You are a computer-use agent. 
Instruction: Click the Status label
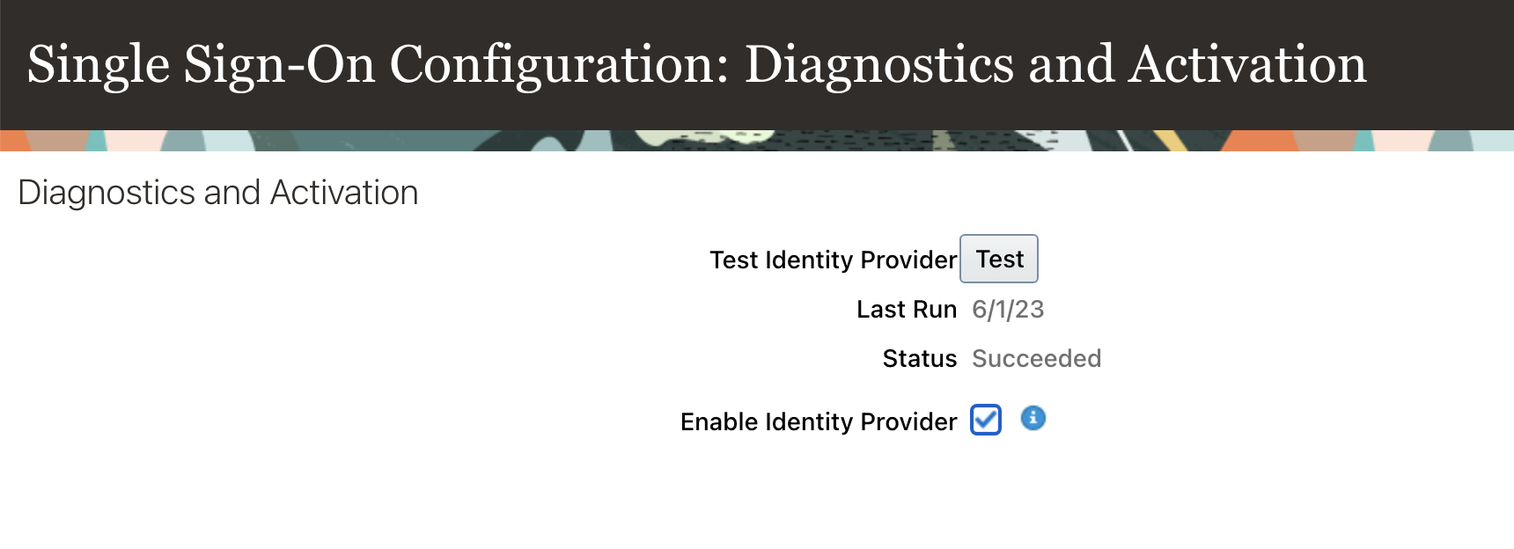[x=919, y=359]
